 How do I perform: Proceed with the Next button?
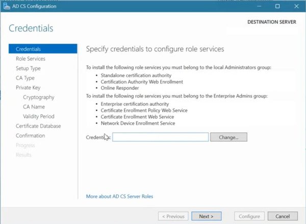[206, 216]
